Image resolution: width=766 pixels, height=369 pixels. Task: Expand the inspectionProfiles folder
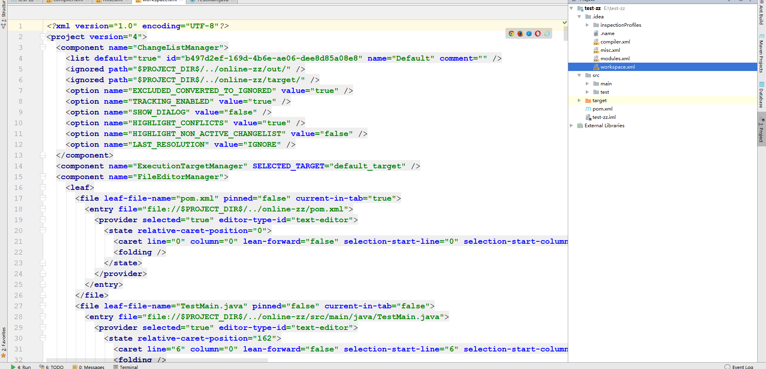[587, 25]
